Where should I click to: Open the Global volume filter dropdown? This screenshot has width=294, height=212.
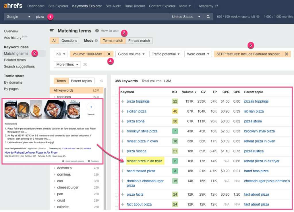[x=131, y=54]
